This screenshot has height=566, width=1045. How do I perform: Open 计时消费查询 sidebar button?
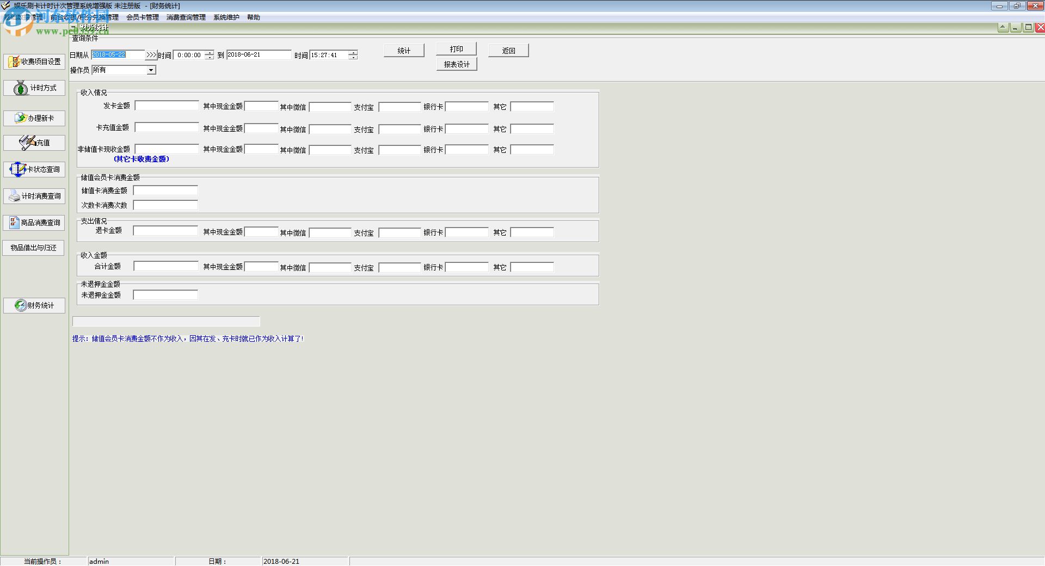point(34,196)
